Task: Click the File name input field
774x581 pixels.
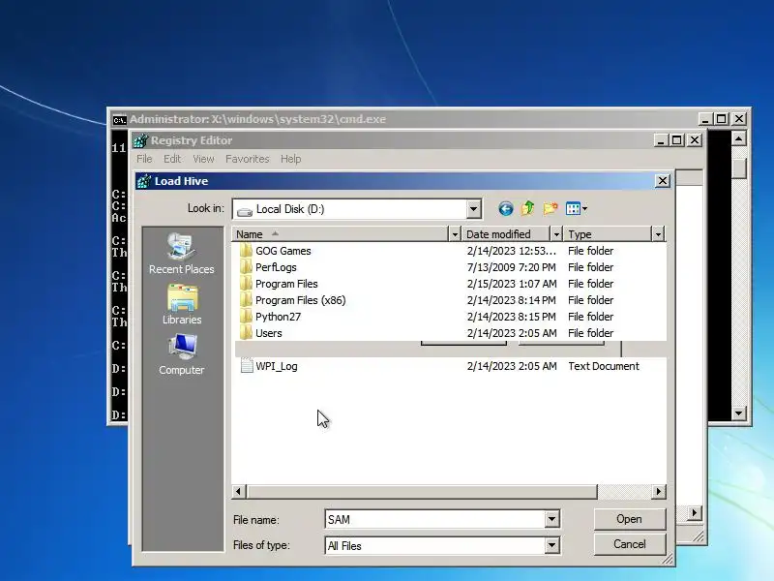Action: 435,519
